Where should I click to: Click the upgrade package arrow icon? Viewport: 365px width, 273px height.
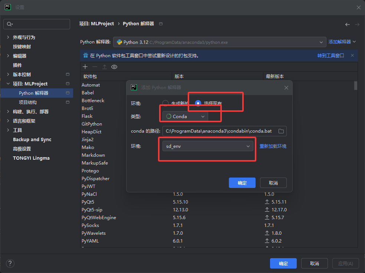tap(105, 67)
